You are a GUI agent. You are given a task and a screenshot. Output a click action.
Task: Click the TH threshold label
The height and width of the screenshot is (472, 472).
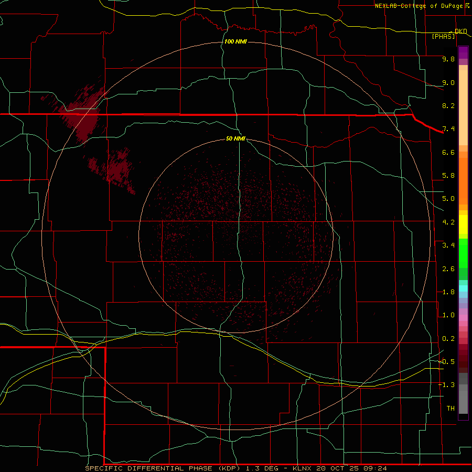pos(450,409)
